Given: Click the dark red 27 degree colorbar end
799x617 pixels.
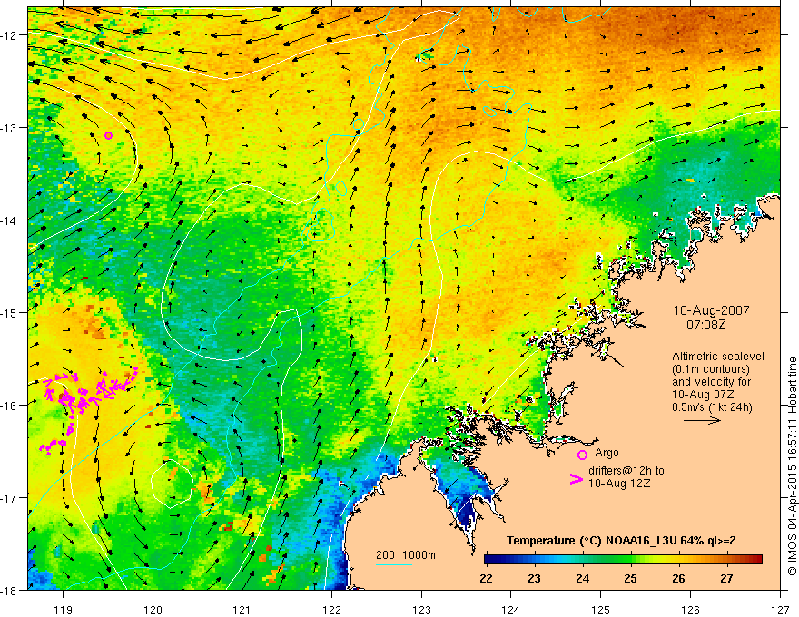Looking at the screenshot, I should (x=755, y=560).
